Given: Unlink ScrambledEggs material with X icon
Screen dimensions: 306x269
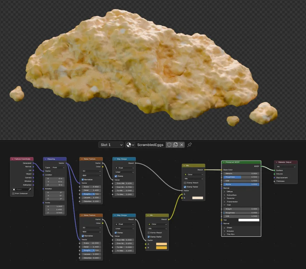Looking at the screenshot, I should (x=182, y=145).
